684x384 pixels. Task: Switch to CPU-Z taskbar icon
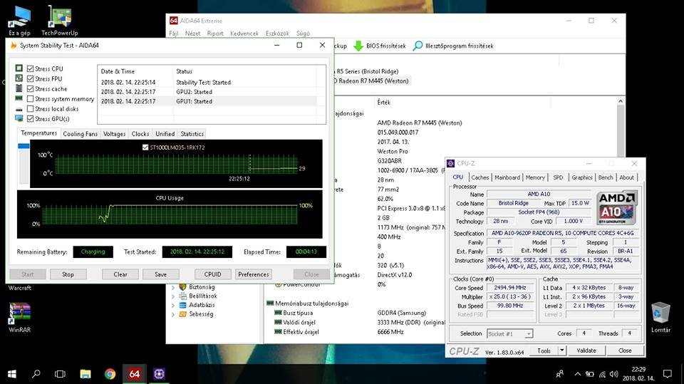tap(159, 374)
